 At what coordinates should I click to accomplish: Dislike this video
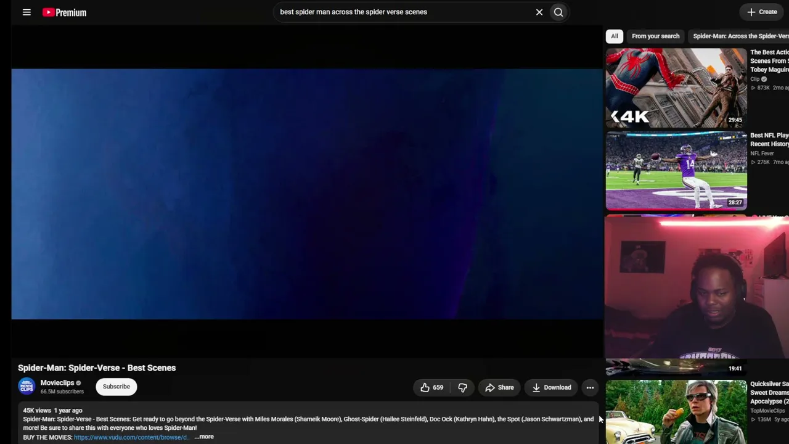point(462,387)
